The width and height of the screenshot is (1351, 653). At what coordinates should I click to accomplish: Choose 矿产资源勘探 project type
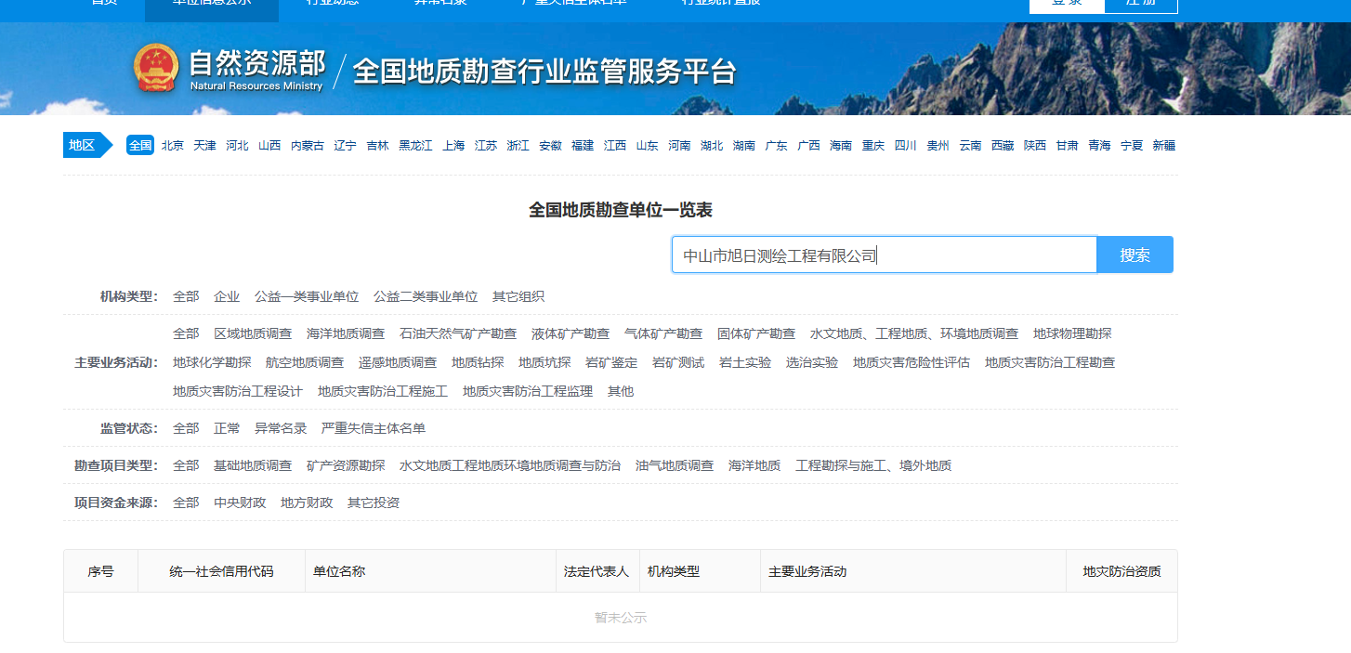coord(346,466)
